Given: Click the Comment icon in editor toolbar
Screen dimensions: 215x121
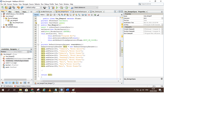Looking at the screenshot, I should 95,15.
